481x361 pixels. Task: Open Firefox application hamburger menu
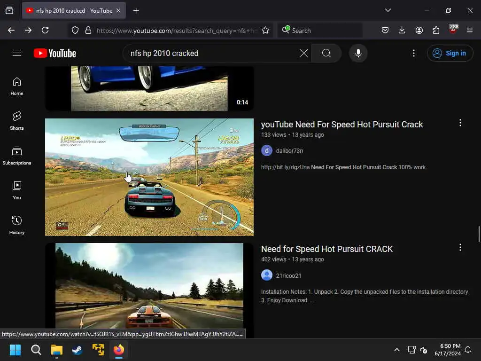(470, 30)
